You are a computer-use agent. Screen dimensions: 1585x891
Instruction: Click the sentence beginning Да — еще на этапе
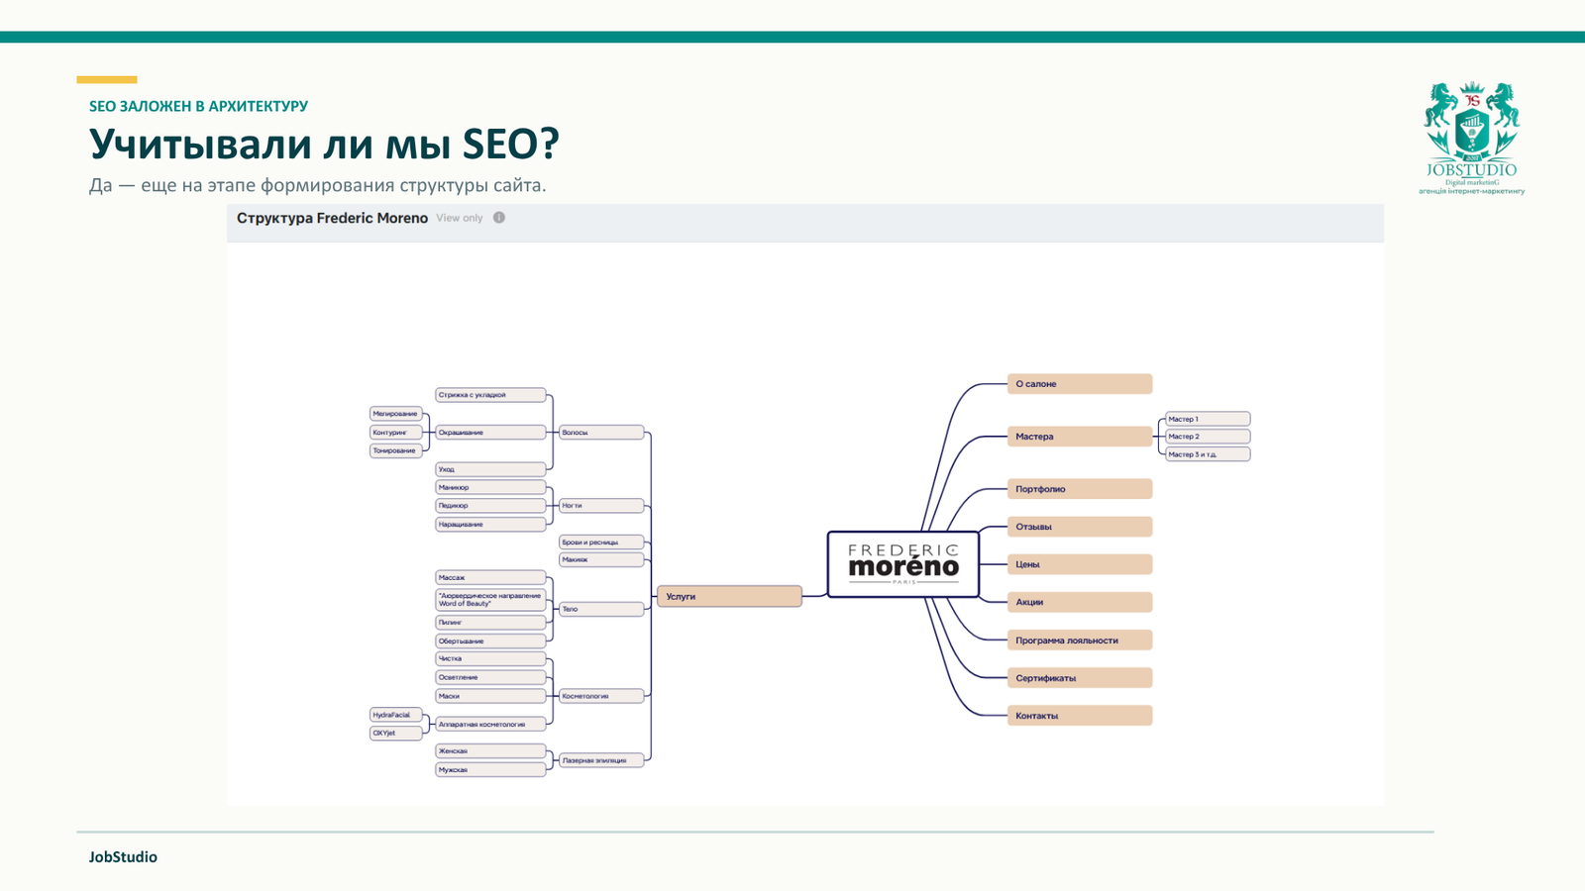point(317,185)
